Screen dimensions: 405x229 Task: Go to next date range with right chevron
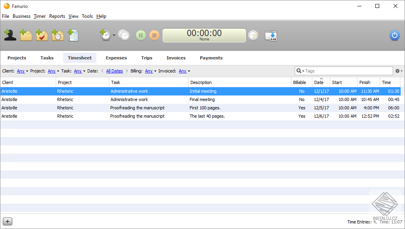point(127,71)
